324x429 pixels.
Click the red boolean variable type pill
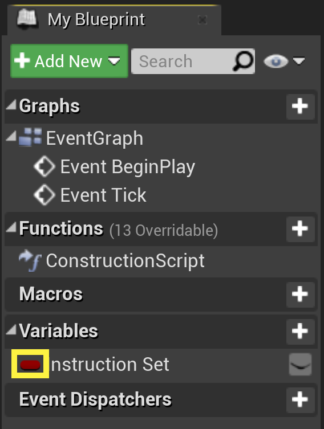coord(30,365)
